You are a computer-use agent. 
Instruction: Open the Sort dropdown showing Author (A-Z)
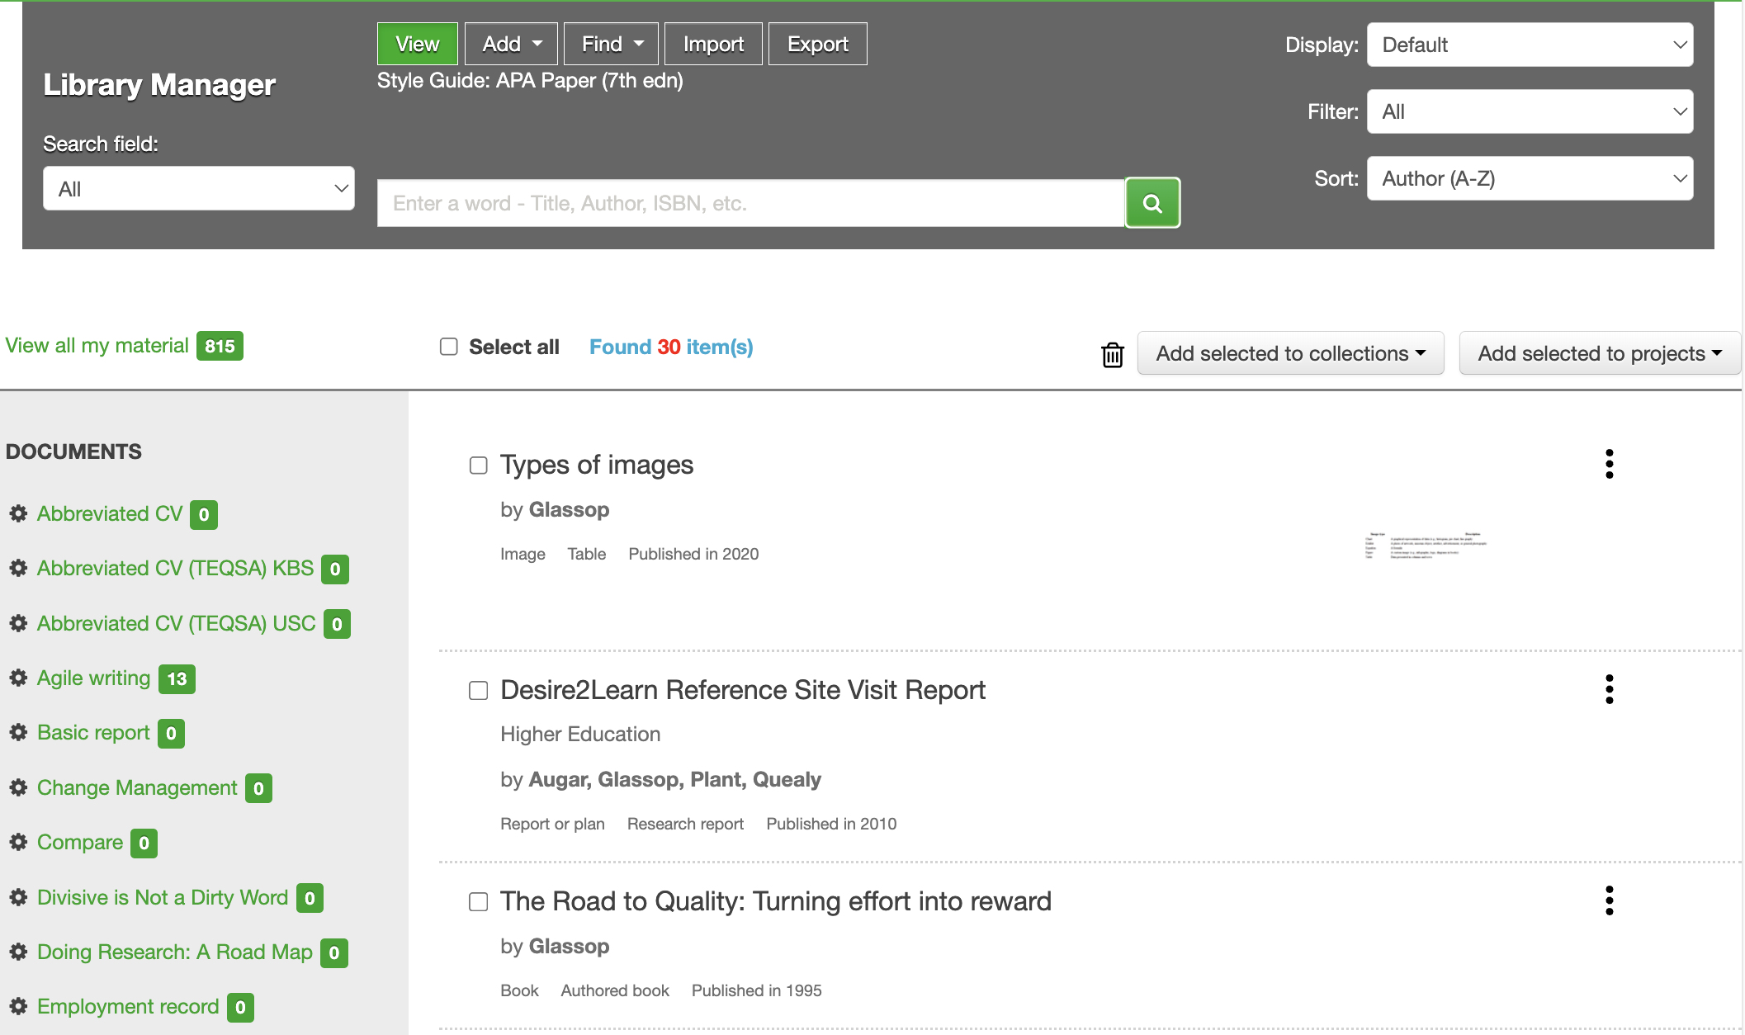point(1530,178)
